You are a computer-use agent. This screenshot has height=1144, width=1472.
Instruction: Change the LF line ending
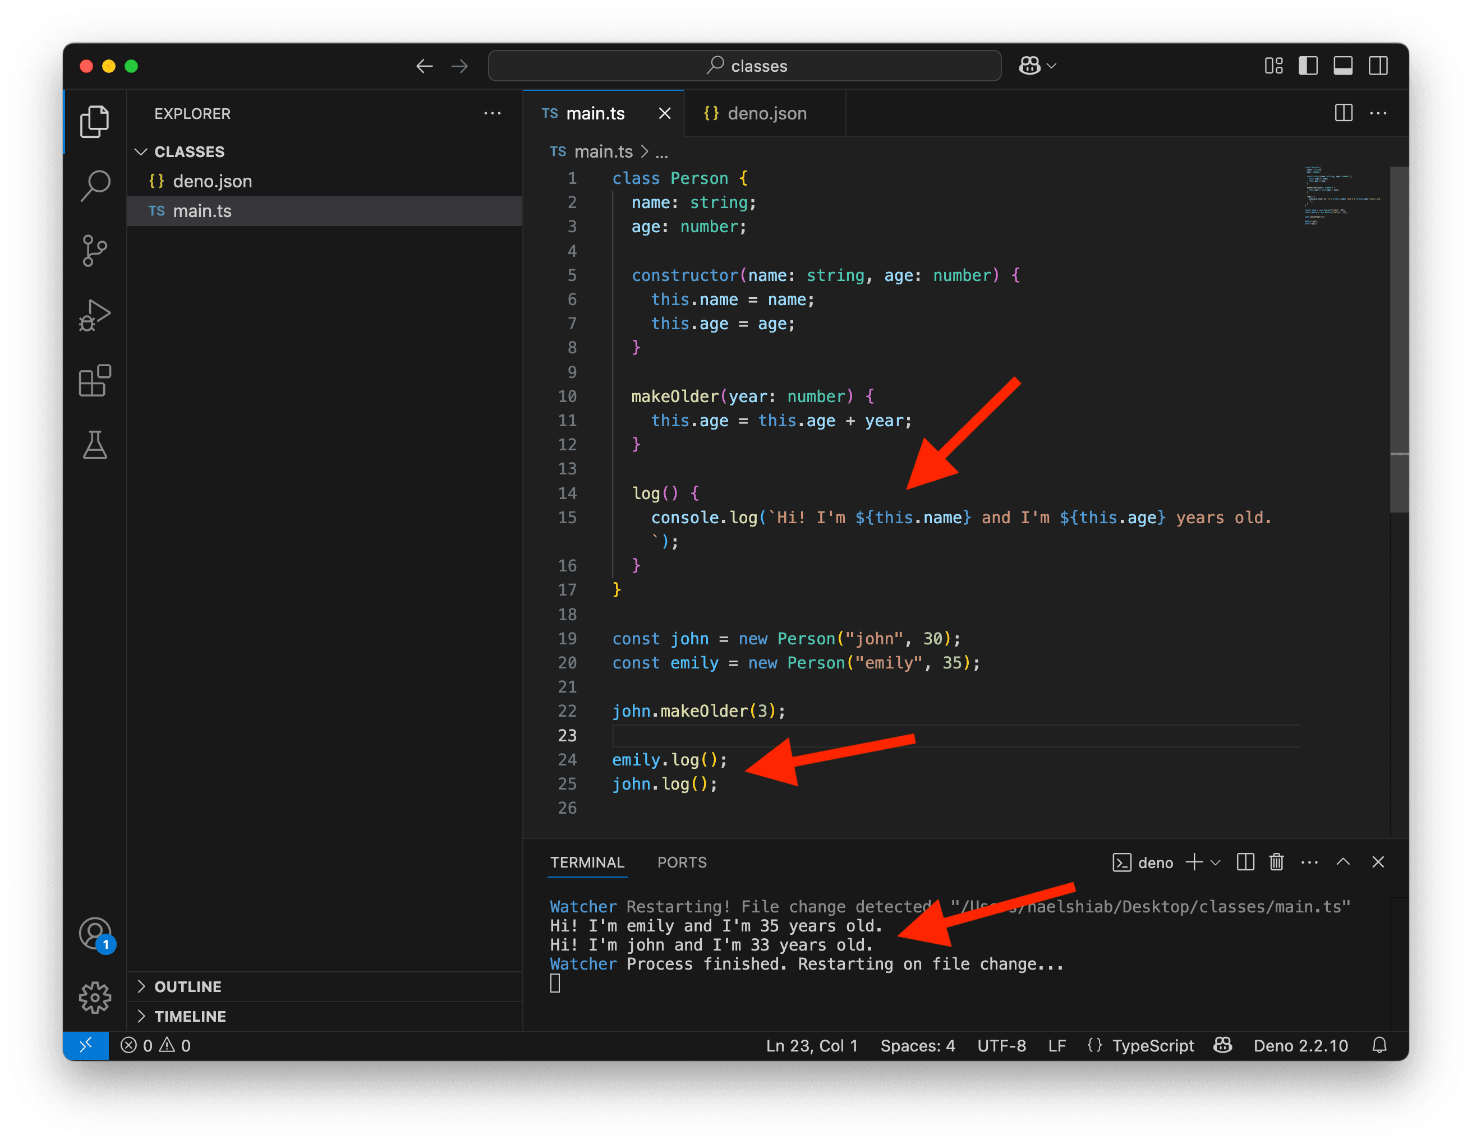pos(1057,1046)
